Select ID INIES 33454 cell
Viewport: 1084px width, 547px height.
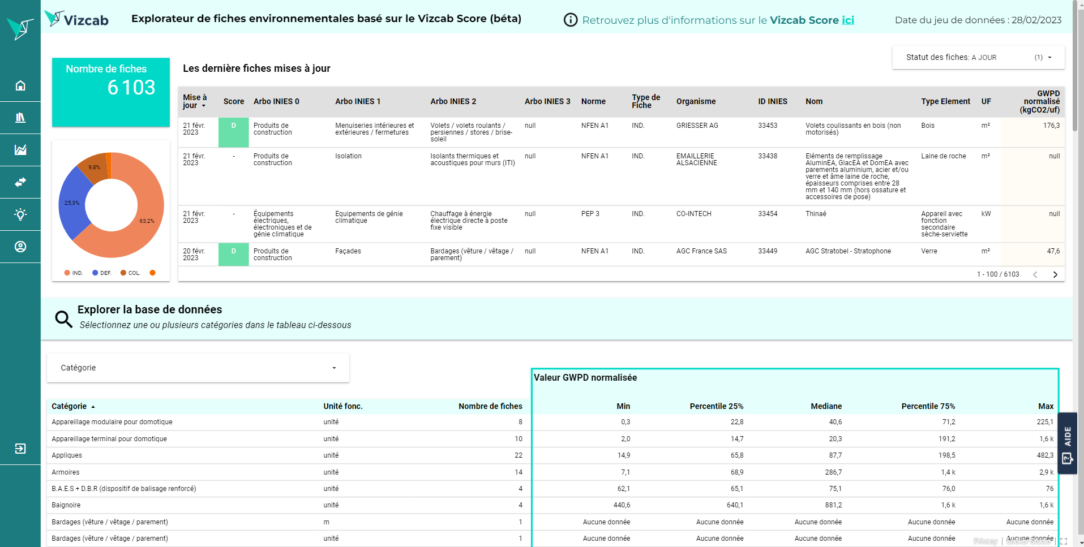click(768, 214)
